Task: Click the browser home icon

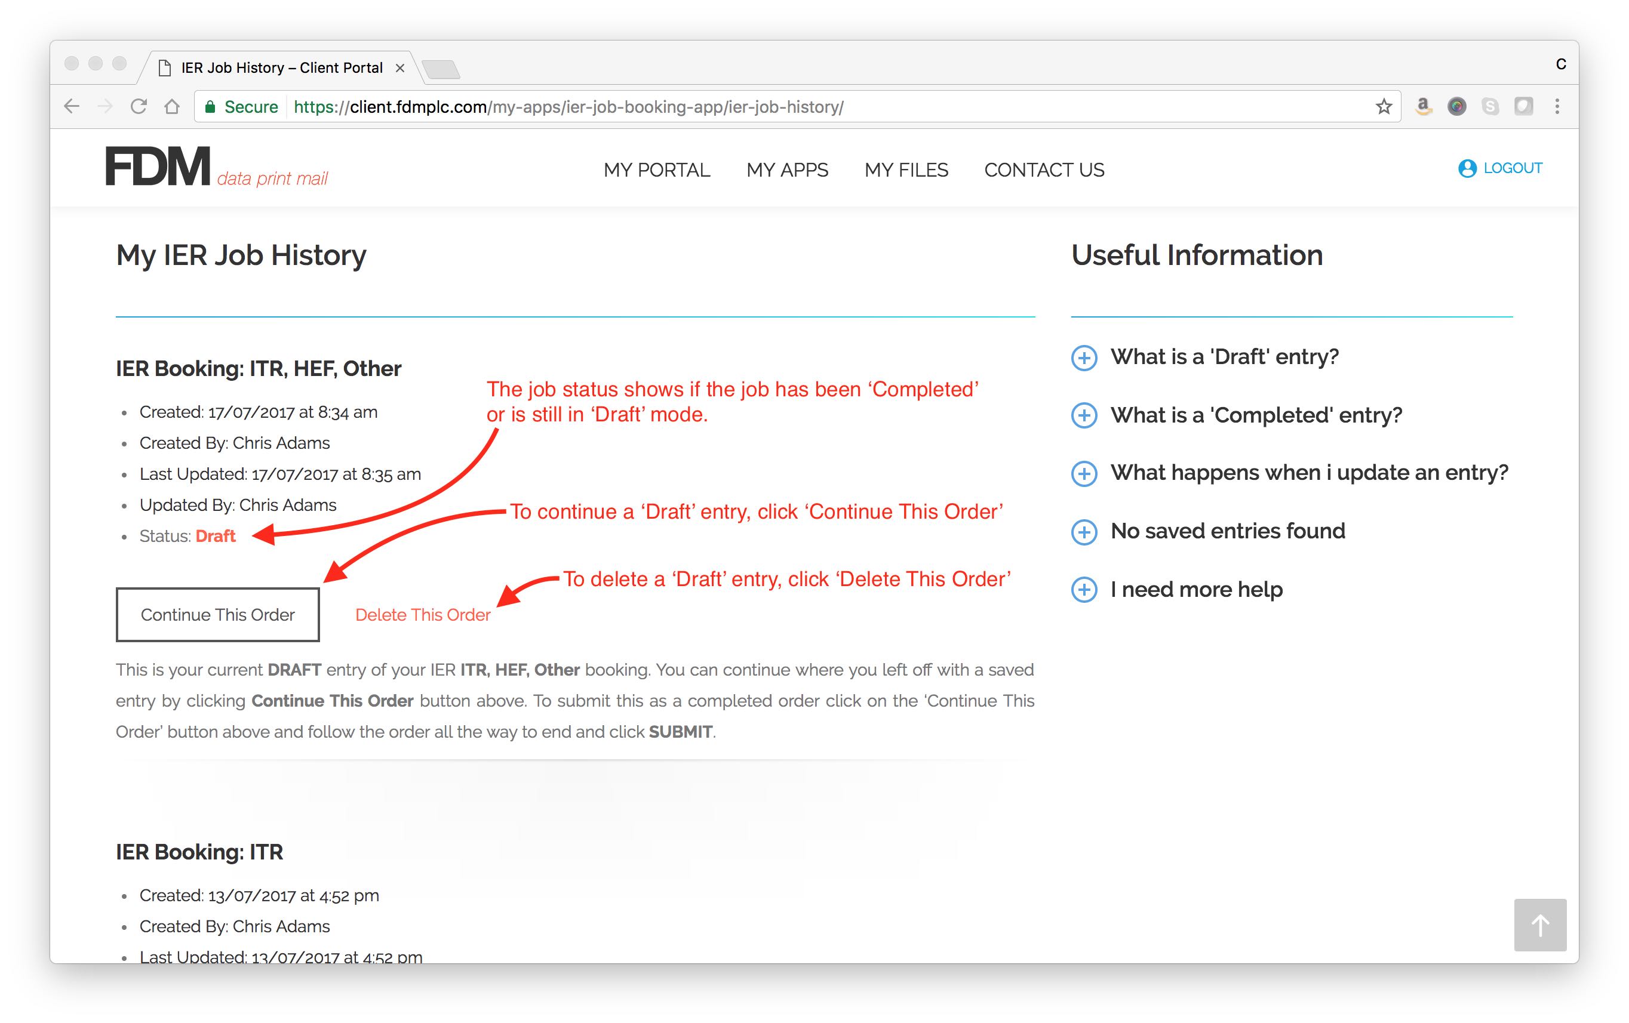Action: [172, 106]
